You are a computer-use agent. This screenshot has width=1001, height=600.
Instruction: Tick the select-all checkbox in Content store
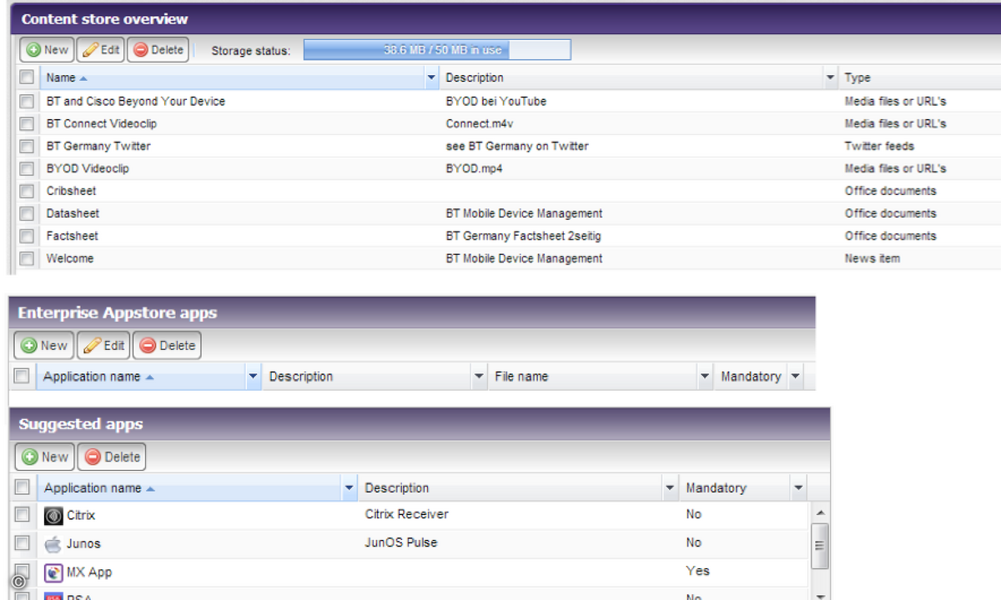(x=27, y=77)
